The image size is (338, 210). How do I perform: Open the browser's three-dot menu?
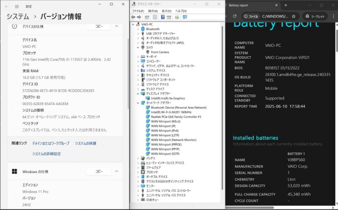[334, 16]
